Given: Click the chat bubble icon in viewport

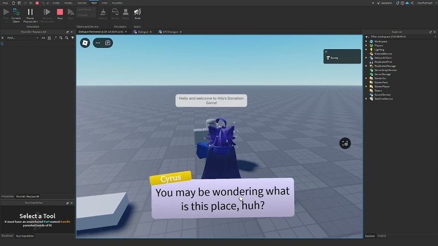Looking at the screenshot, I should (x=108, y=43).
